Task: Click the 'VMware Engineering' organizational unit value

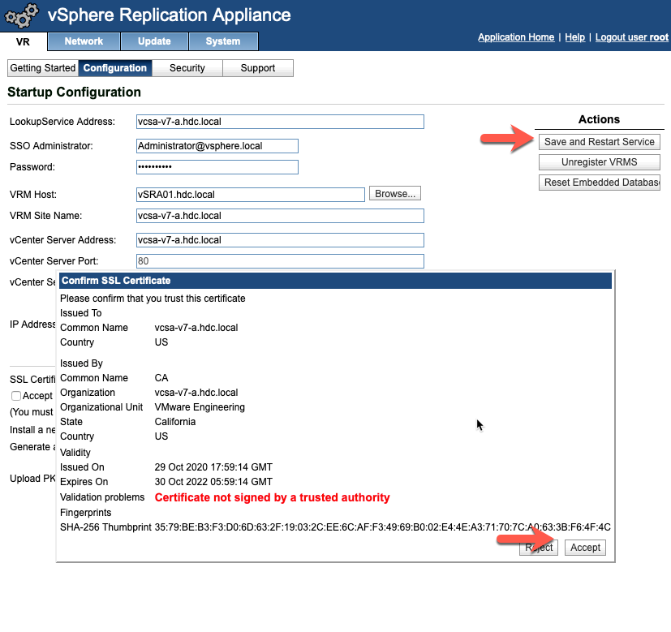Action: [200, 407]
